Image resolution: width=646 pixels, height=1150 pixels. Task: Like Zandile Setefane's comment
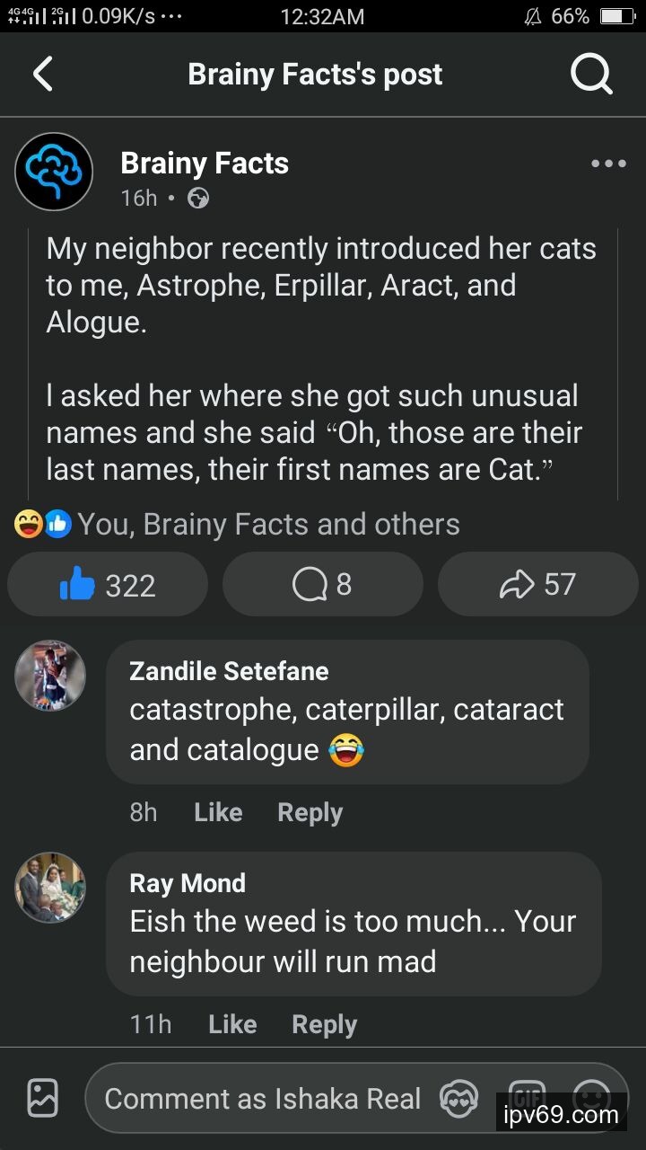pyautogui.click(x=218, y=812)
